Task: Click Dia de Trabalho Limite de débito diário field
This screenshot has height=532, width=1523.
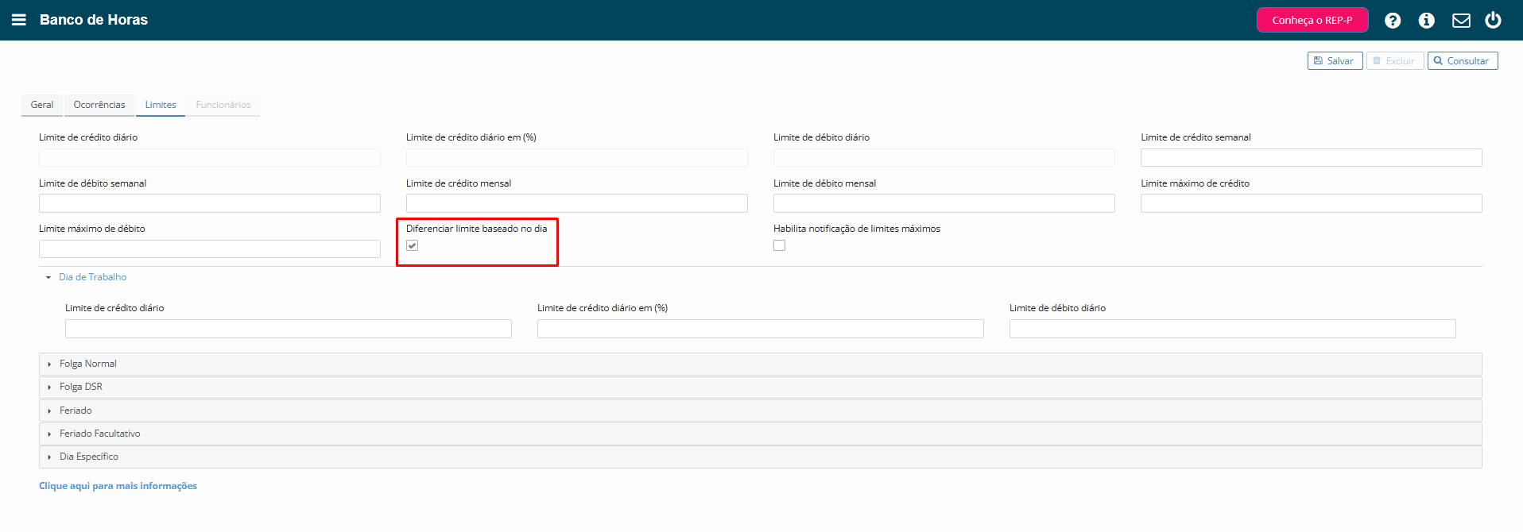Action: coord(1233,329)
